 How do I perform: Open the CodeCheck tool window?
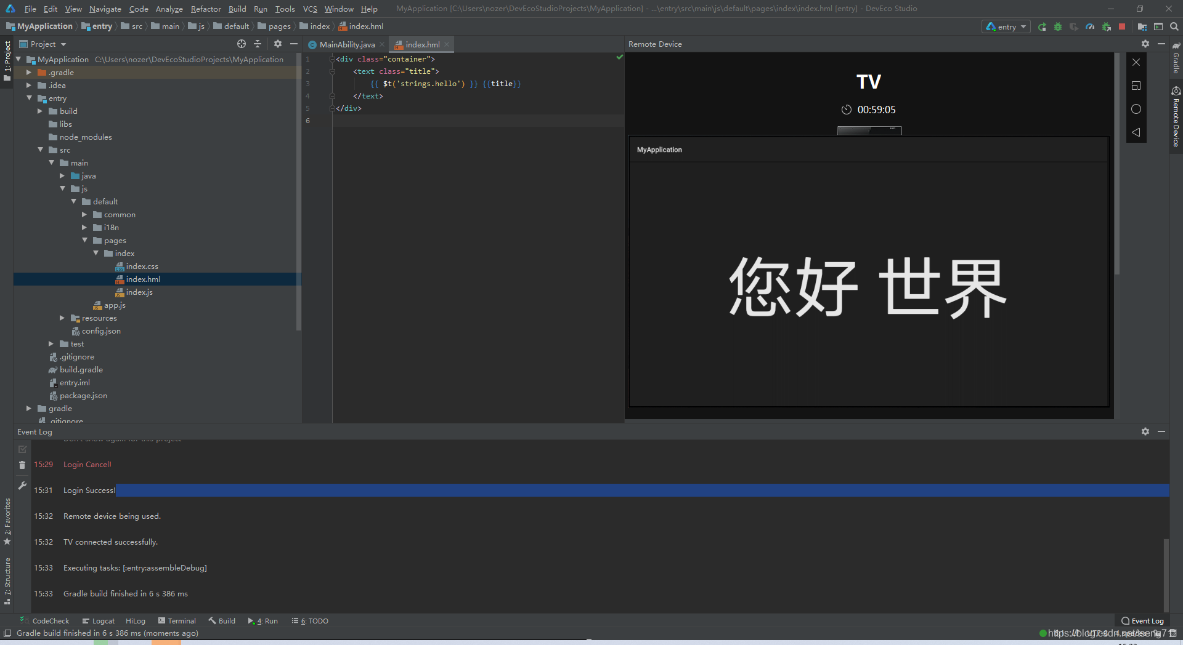click(44, 621)
